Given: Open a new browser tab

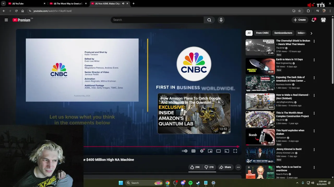Looking at the screenshot, I should click(133, 4).
